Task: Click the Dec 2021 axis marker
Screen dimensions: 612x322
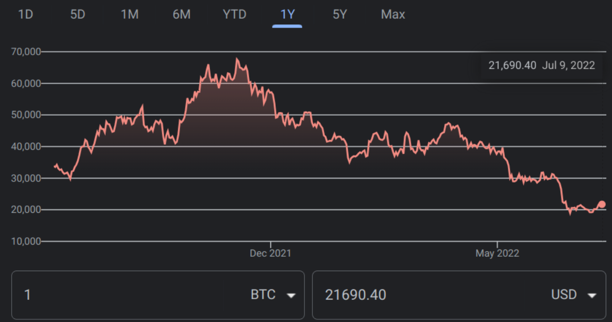Action: (x=270, y=253)
